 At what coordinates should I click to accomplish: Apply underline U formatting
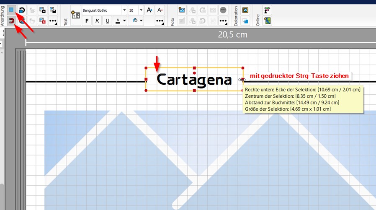[x=108, y=21]
